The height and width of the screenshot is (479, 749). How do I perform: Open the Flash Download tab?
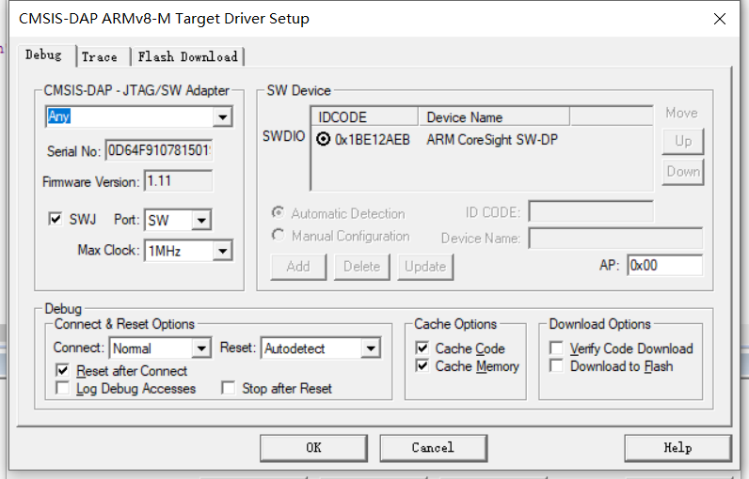[x=188, y=56]
